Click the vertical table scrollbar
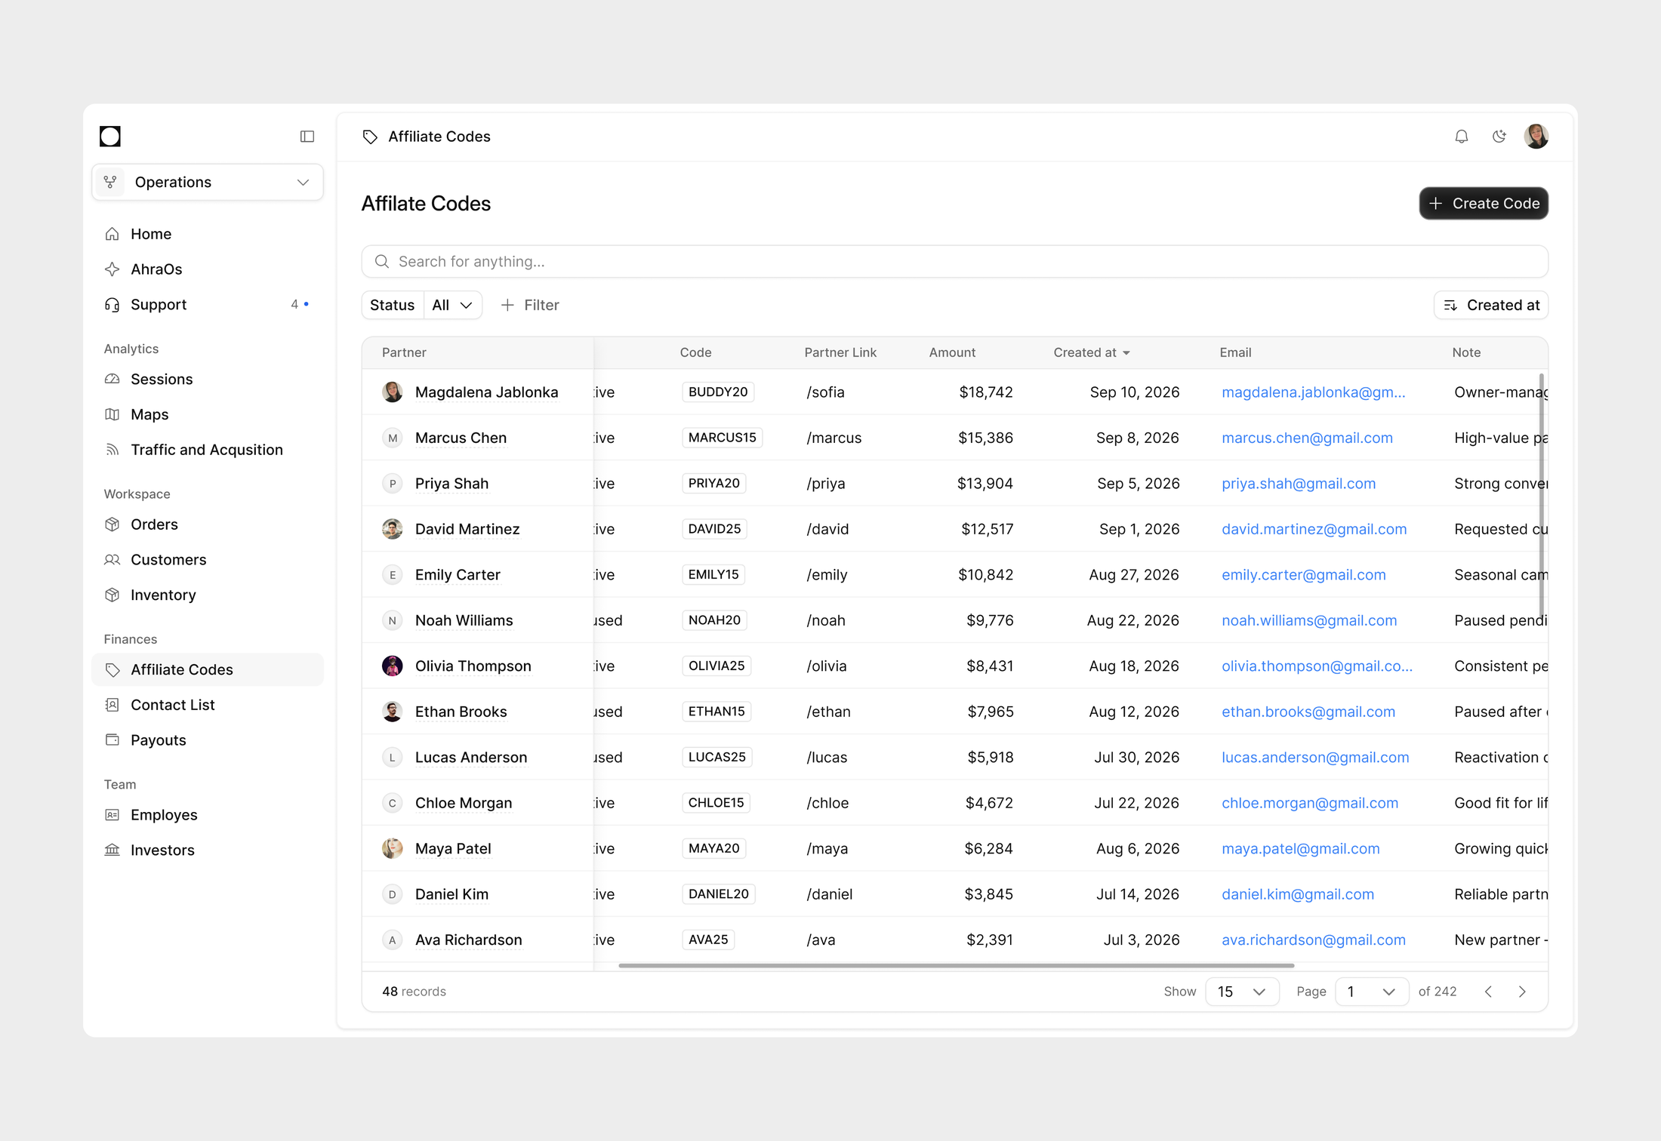 click(x=1541, y=496)
